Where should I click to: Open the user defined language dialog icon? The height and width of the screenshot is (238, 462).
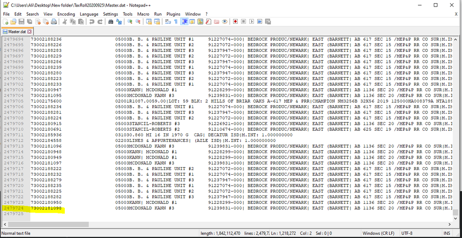[192, 22]
